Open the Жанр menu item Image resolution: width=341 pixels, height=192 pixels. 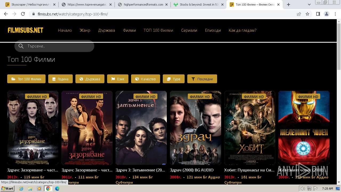[x=85, y=30]
